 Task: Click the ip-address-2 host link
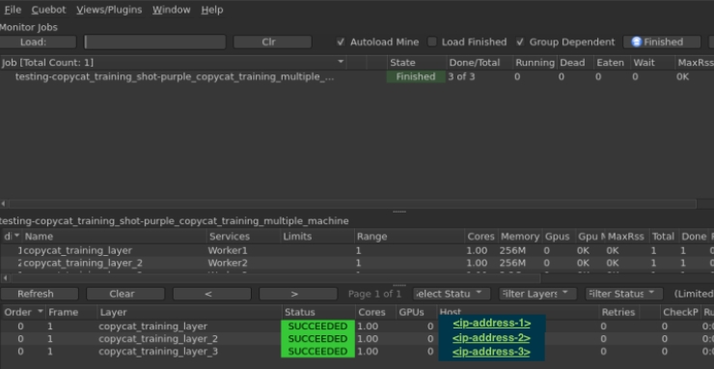[491, 337]
